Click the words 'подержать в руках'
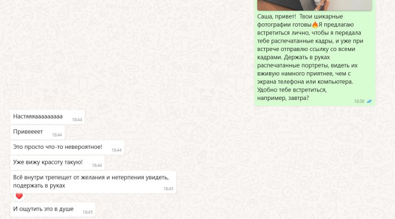 pyautogui.click(x=39, y=186)
